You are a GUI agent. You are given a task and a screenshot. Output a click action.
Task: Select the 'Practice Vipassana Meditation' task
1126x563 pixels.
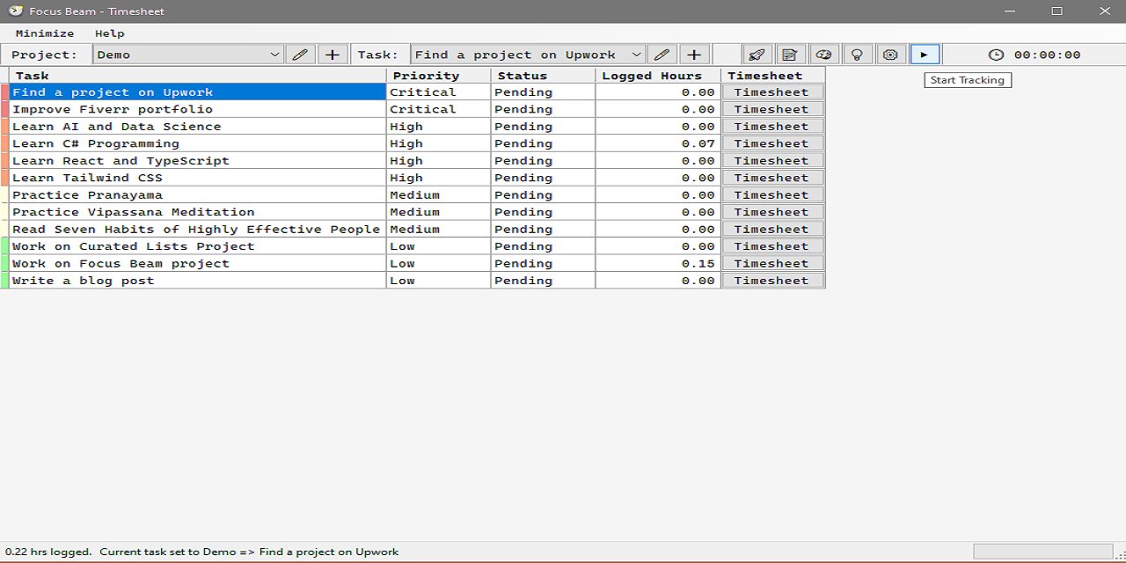point(197,212)
